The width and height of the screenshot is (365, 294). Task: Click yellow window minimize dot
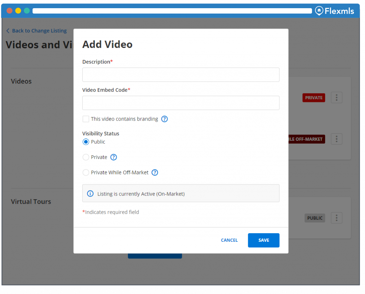18,11
